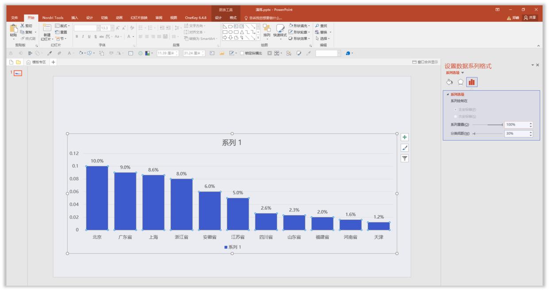Click the 系列重叠 100% input field
The width and height of the screenshot is (549, 291).
516,125
